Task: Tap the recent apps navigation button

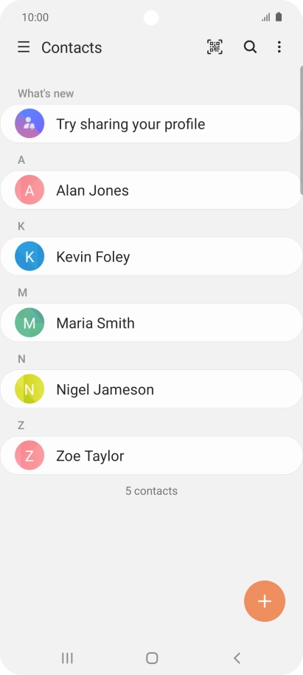Action: tap(67, 658)
